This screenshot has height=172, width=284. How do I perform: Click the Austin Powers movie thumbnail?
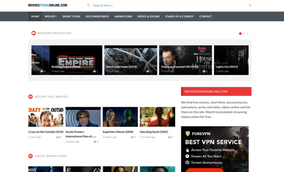coord(83,117)
